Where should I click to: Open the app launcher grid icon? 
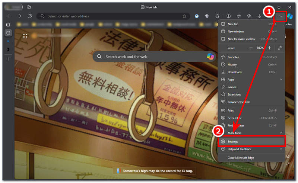click(25, 36)
